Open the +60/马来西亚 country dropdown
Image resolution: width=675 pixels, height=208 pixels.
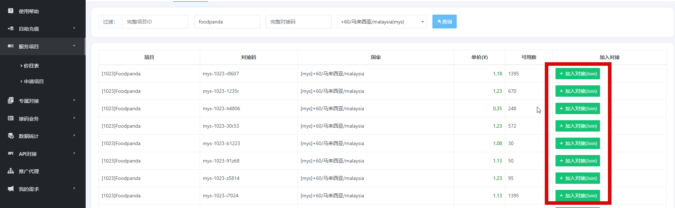tap(382, 22)
